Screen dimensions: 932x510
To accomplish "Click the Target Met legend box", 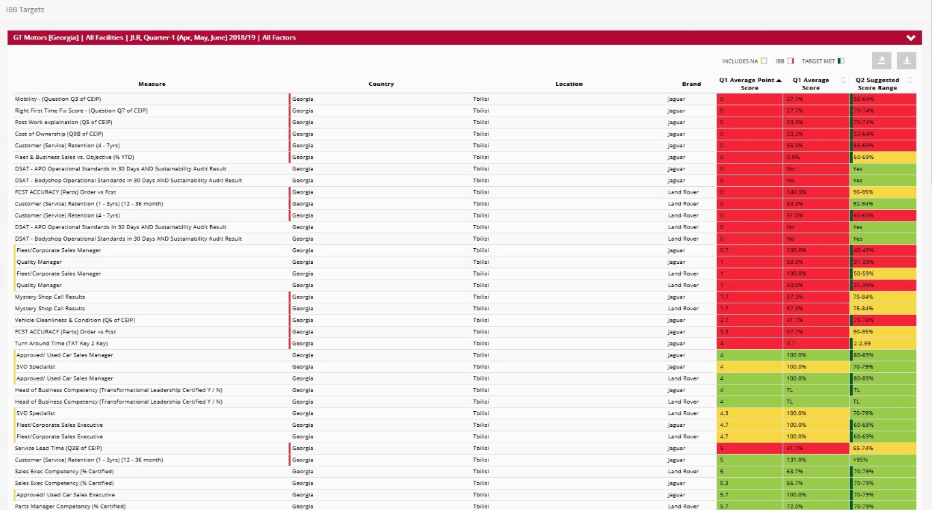I will coord(841,61).
